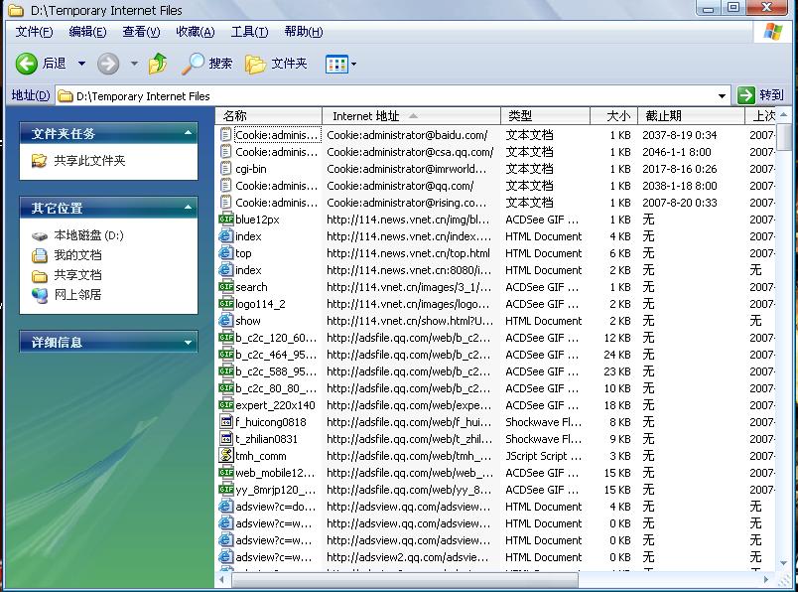Click the vertical scrollbar up arrow
This screenshot has height=592, width=798.
tap(784, 114)
